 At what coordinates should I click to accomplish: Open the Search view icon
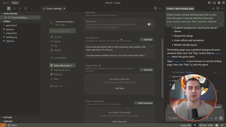[x=14, y=8]
